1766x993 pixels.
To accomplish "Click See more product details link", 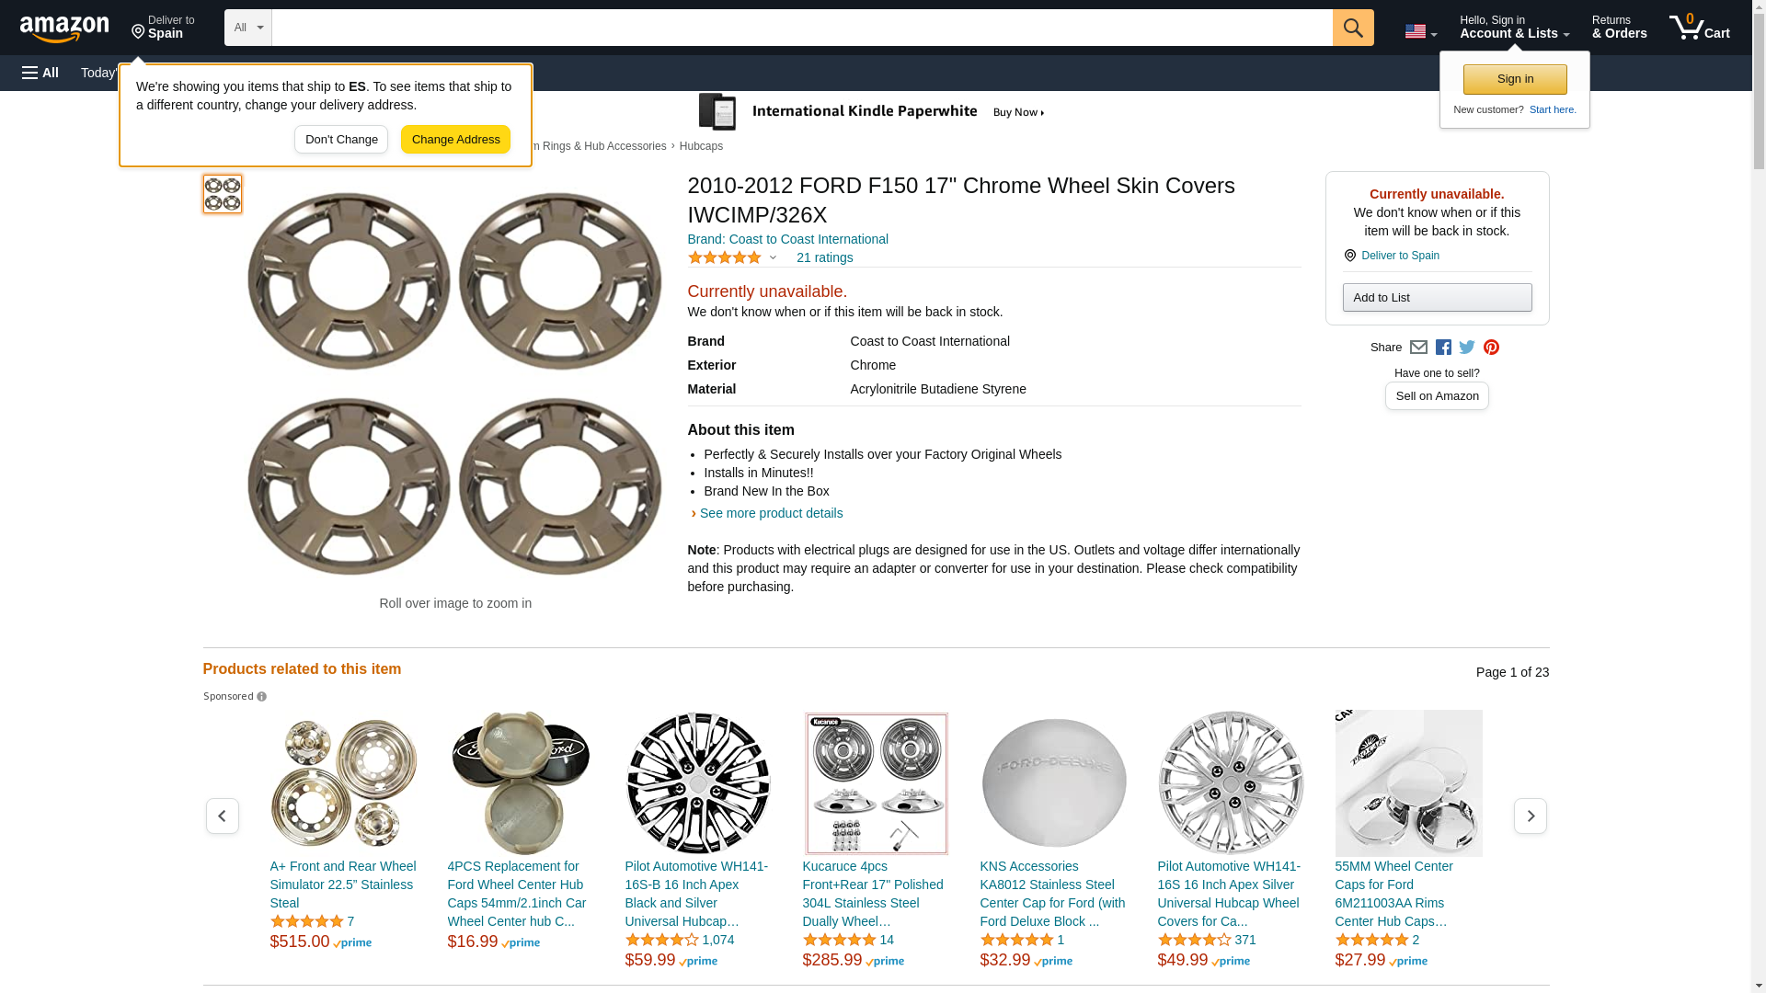I will click(771, 513).
